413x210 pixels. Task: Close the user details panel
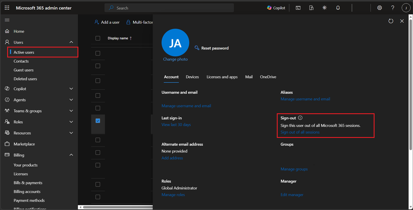click(x=402, y=21)
